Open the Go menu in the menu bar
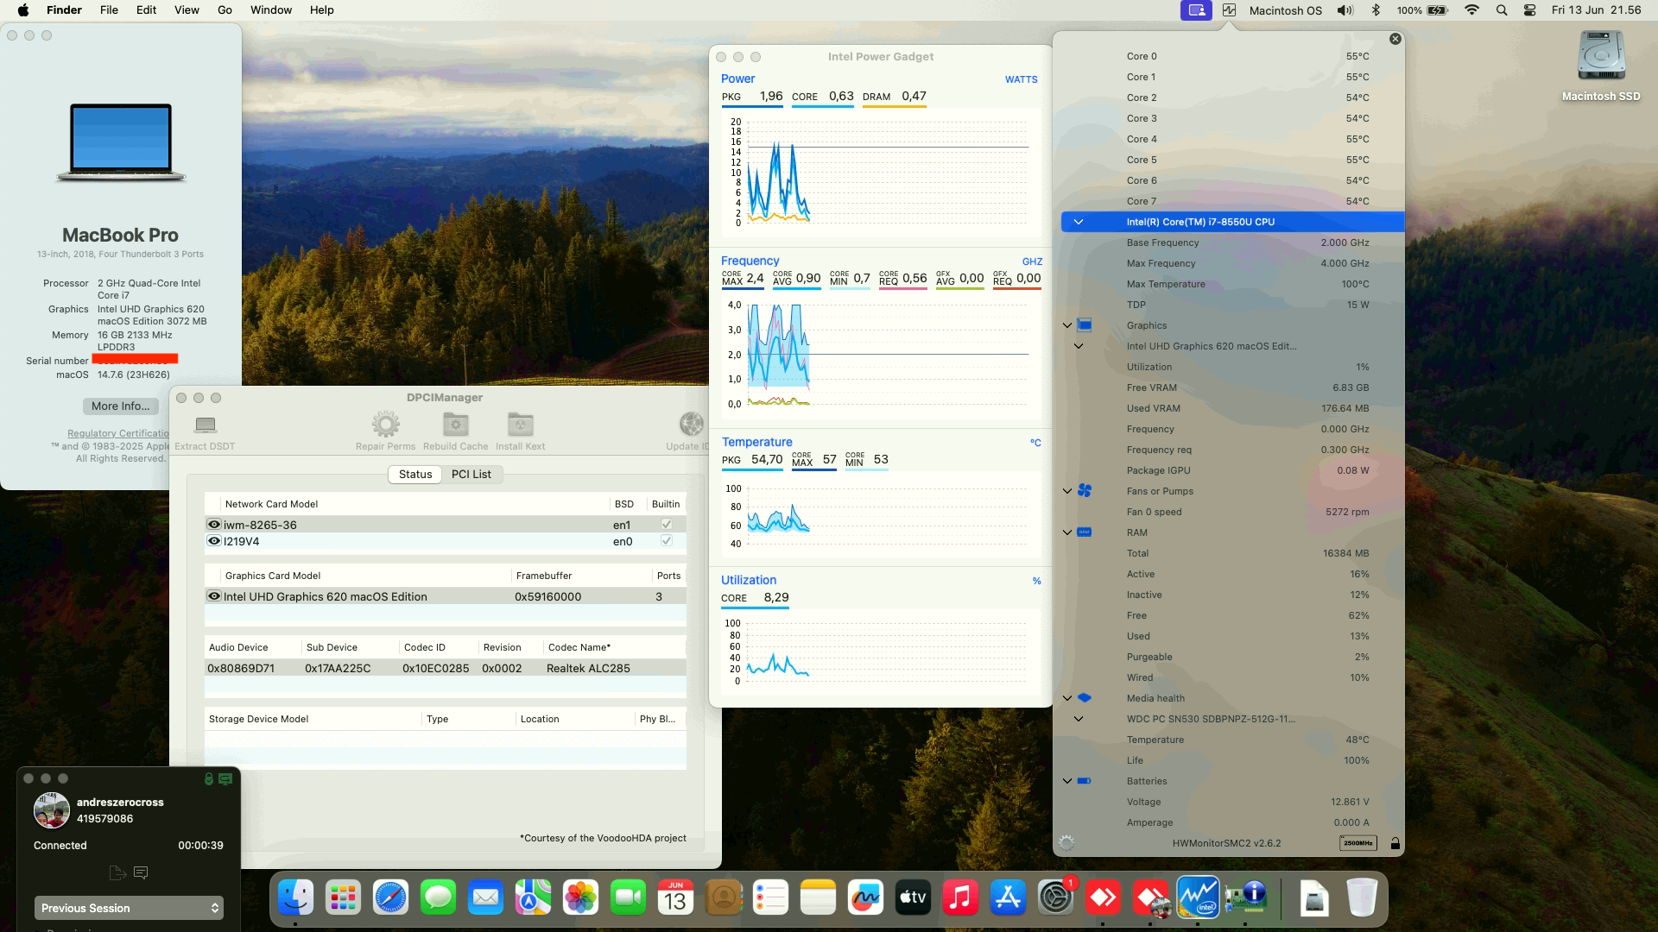The image size is (1658, 932). pos(224,9)
